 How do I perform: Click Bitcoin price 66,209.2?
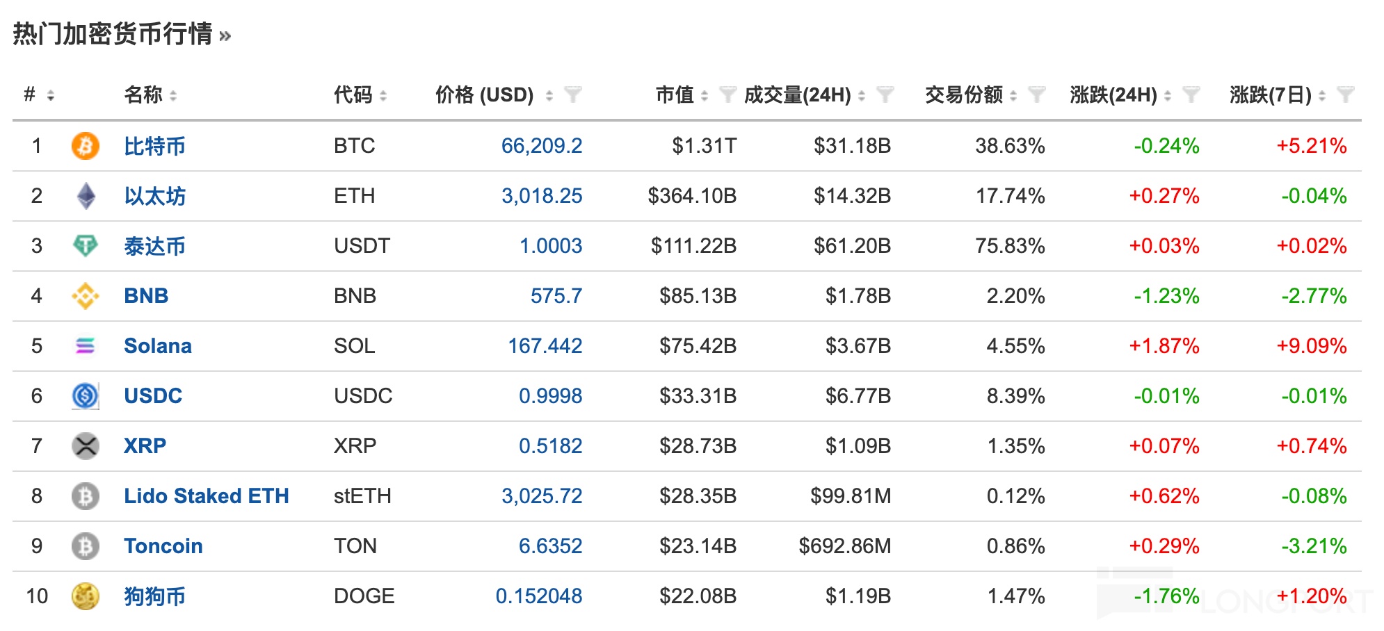click(x=541, y=146)
